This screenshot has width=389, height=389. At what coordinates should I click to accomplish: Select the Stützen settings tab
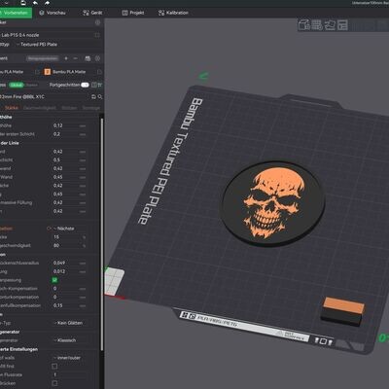69,108
